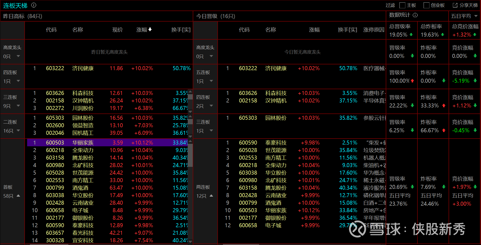Click the 五日平均 23.76% value
Viewport: 481px width, 245px height.
pos(398,204)
